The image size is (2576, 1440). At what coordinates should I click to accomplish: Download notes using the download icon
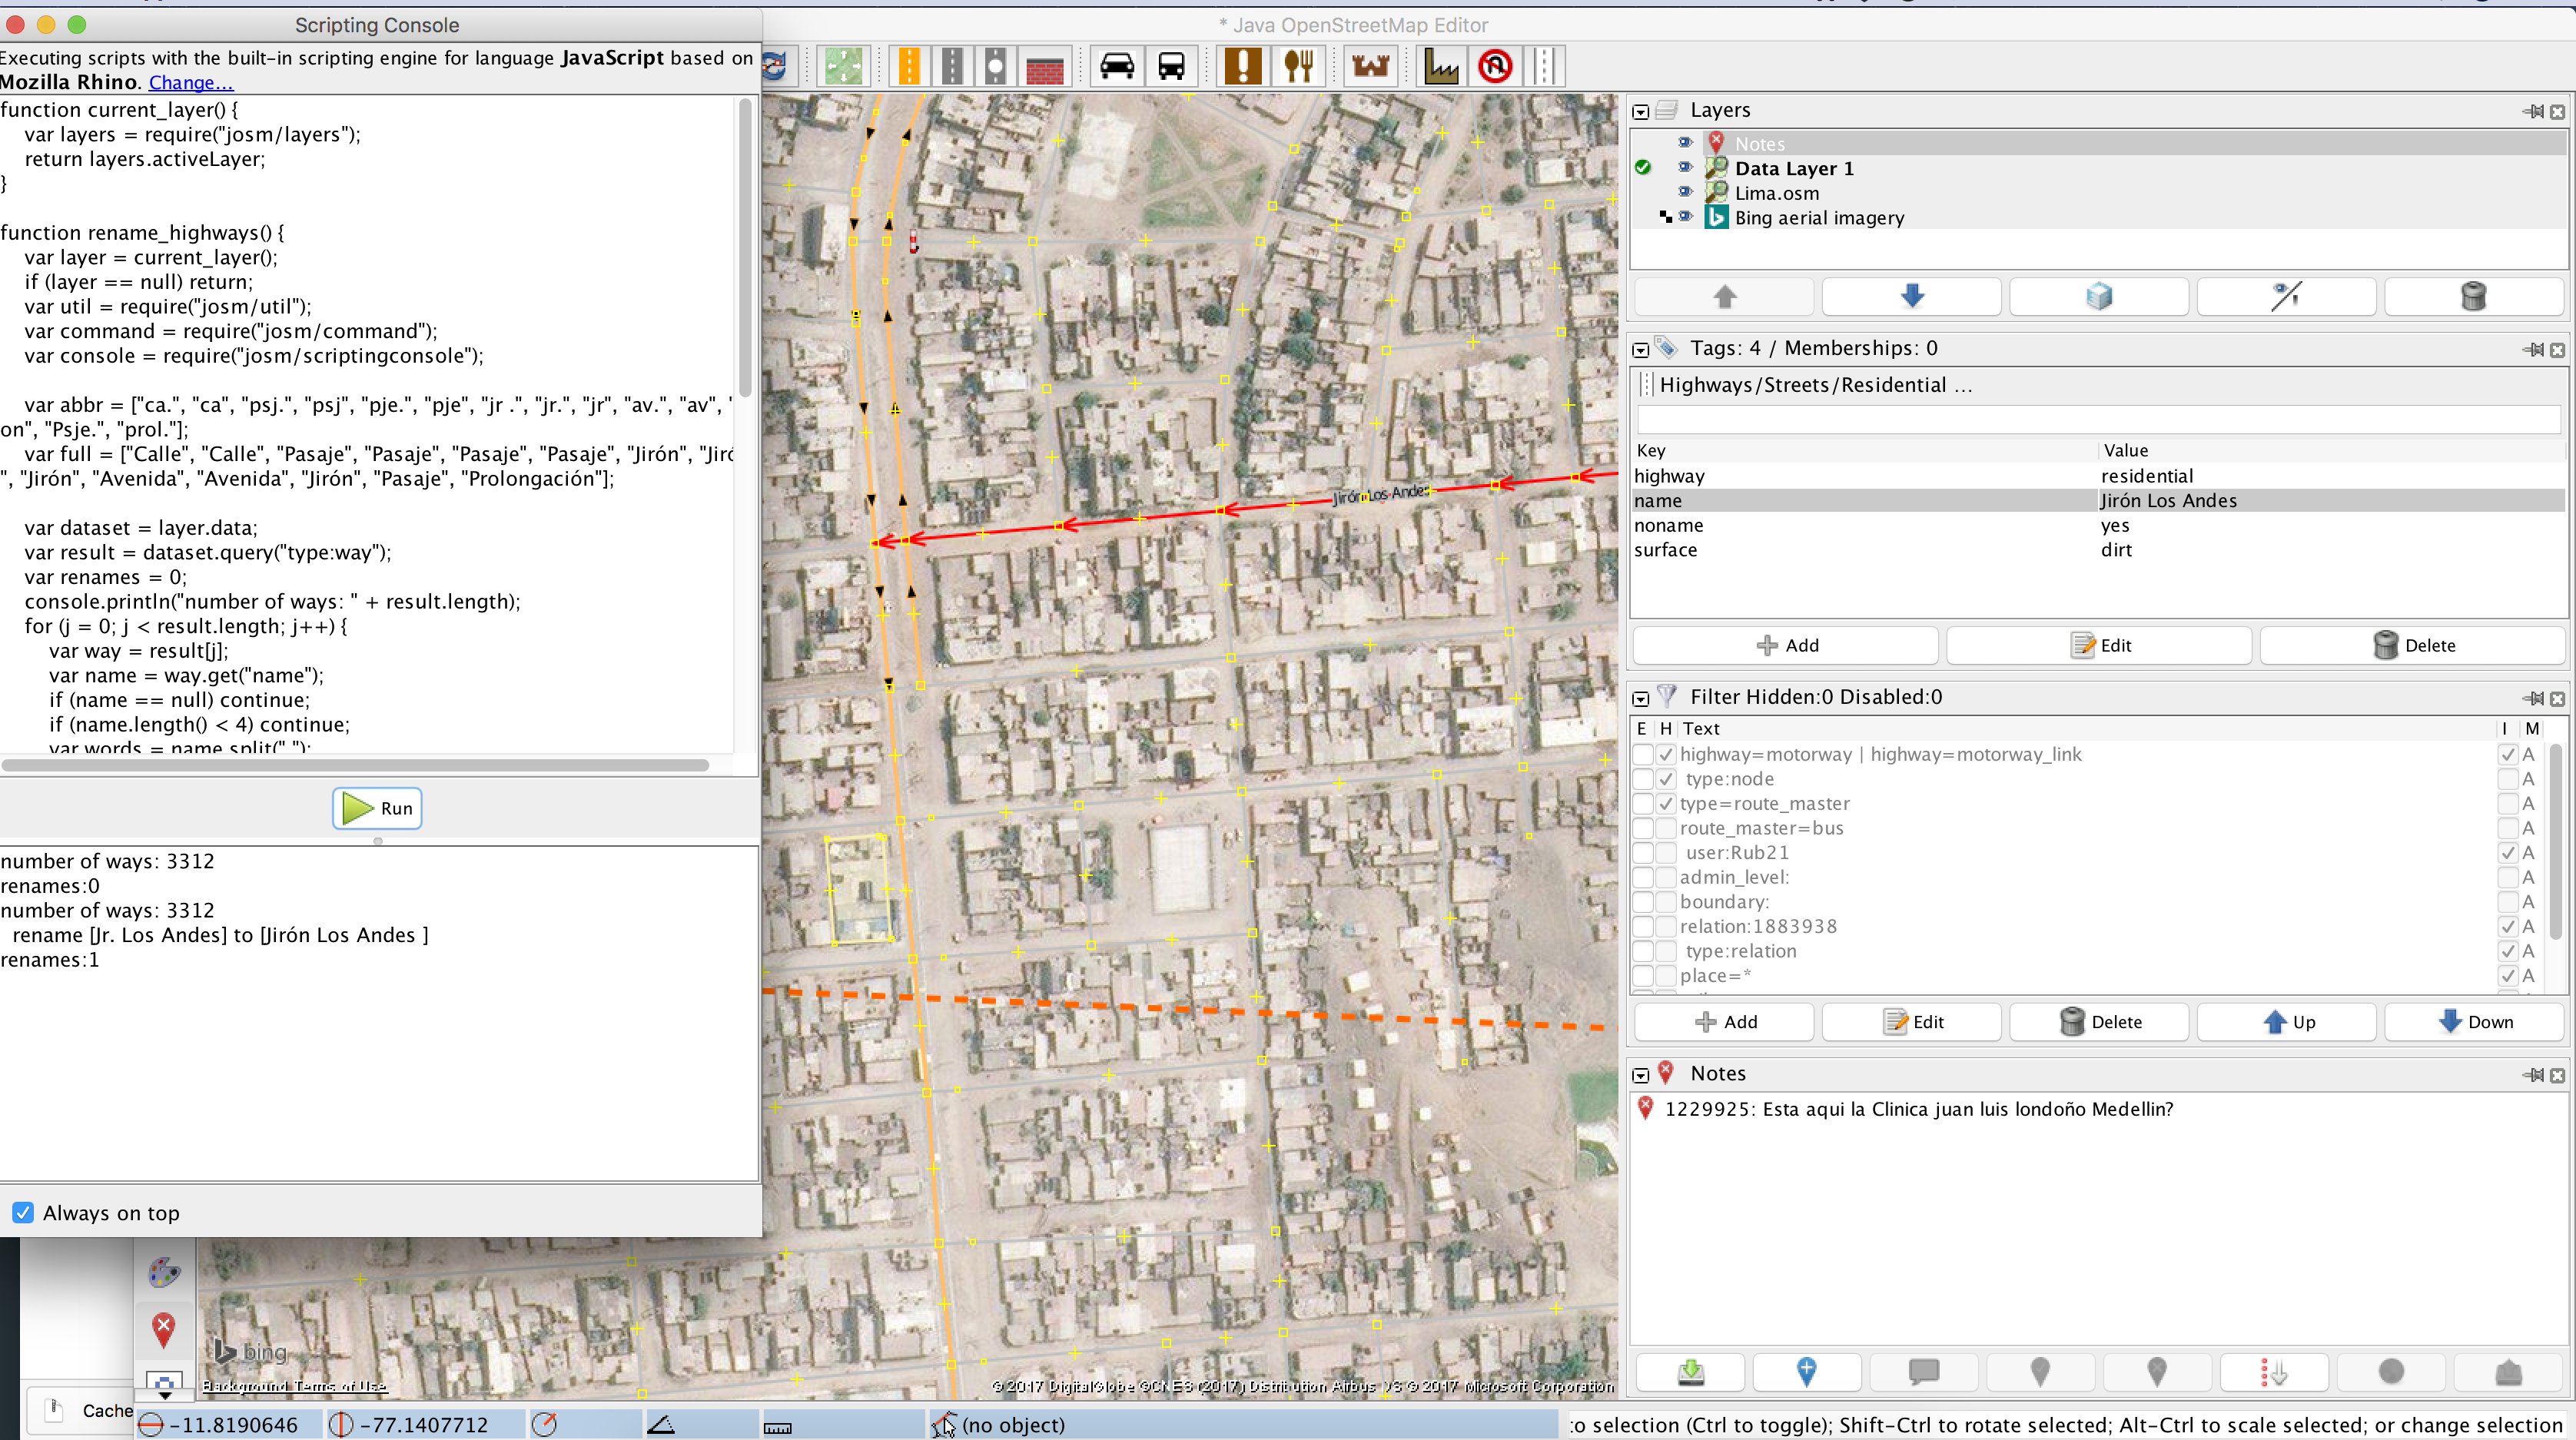click(x=1689, y=1372)
